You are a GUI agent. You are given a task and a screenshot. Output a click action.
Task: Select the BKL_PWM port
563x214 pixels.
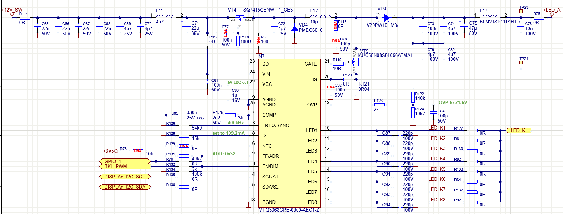pyautogui.click(x=125, y=167)
